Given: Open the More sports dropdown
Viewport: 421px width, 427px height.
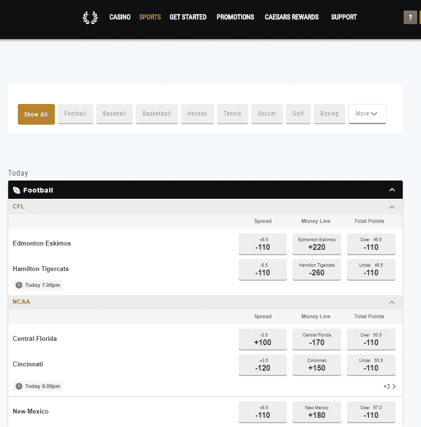Looking at the screenshot, I should (x=367, y=114).
